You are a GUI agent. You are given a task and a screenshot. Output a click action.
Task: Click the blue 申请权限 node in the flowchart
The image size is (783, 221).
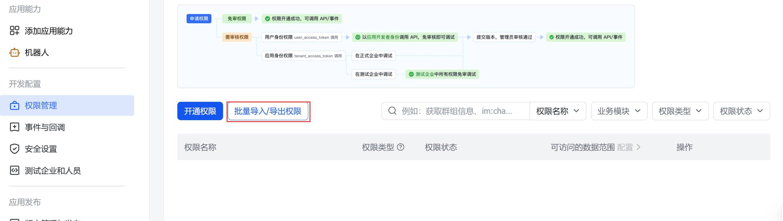199,19
